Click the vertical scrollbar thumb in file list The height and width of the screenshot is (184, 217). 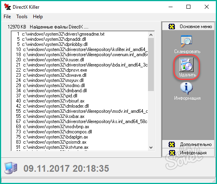(151, 64)
